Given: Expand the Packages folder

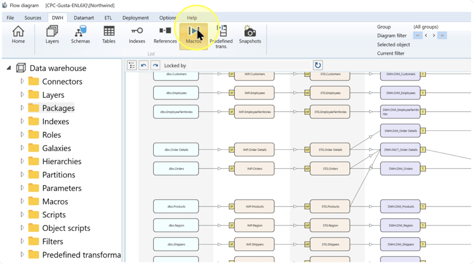Looking at the screenshot, I should [x=22, y=108].
